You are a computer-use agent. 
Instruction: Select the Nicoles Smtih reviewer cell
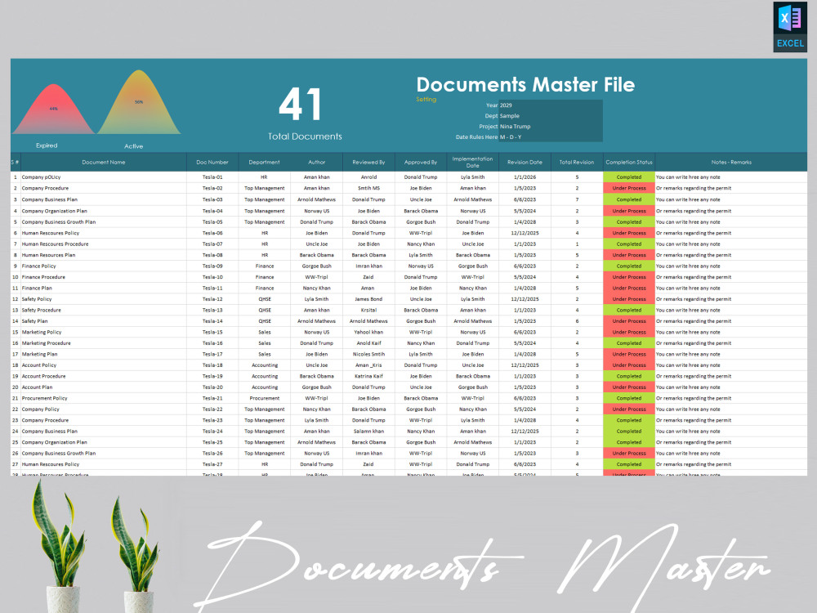[x=368, y=354]
